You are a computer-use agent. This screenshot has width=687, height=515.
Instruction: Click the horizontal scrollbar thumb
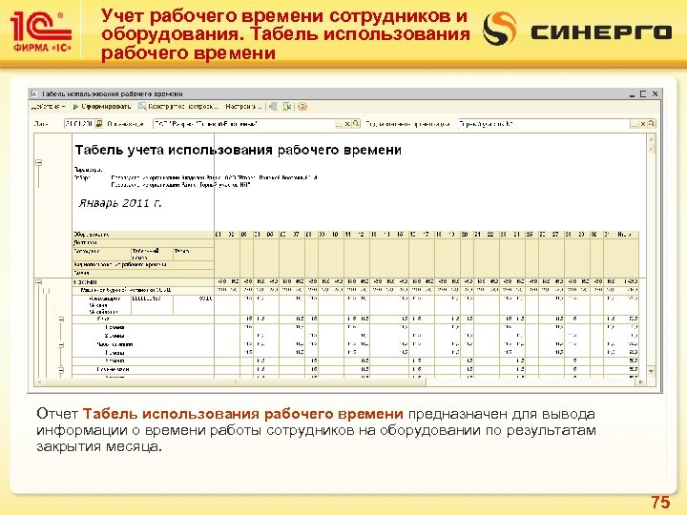click(x=235, y=381)
